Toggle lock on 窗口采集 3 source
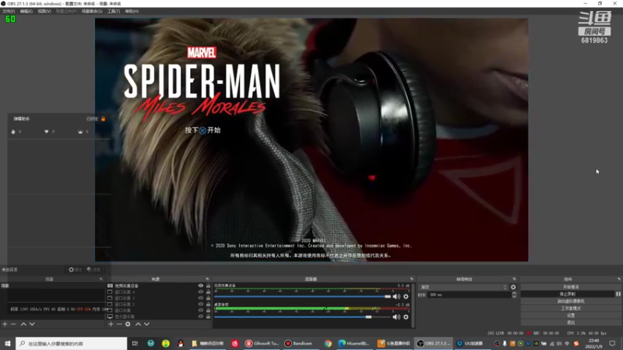 208,298
